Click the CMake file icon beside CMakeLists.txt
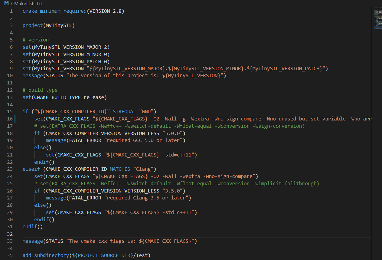 6,3
